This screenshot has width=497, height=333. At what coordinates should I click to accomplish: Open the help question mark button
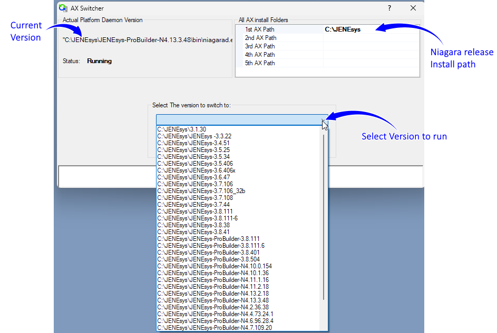389,8
